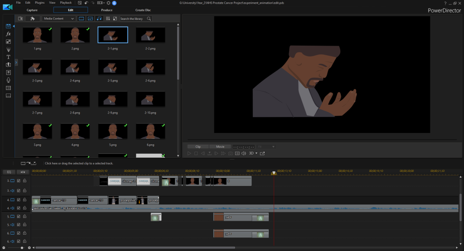
Task: Open preferences gear icon in top bar
Action: pyautogui.click(x=109, y=3)
